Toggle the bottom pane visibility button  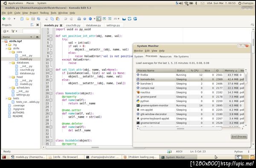coord(104,19)
